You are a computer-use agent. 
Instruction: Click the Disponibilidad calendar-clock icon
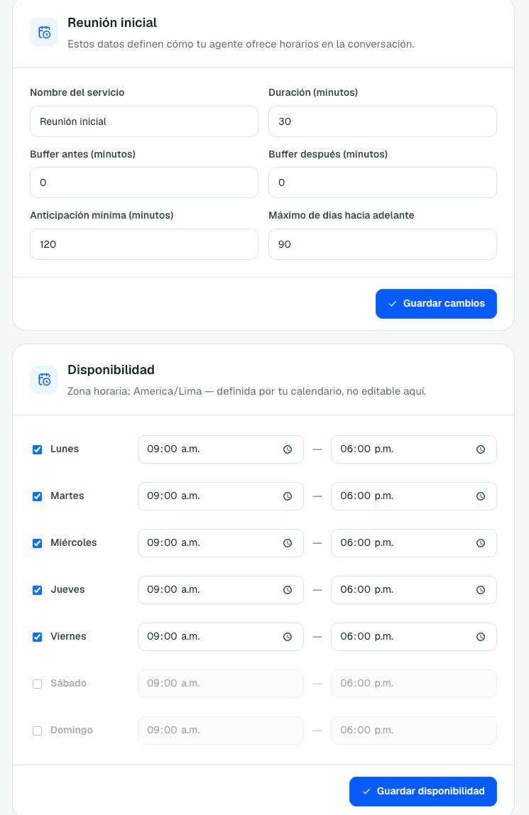[44, 380]
